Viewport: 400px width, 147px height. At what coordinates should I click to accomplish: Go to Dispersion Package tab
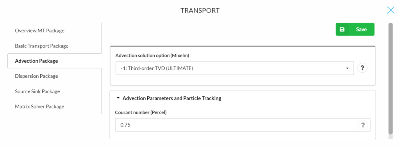point(36,76)
